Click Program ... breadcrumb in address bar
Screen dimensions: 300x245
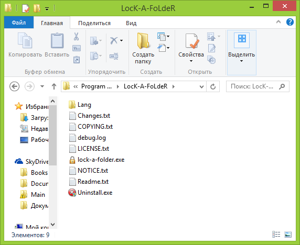(x=97, y=86)
